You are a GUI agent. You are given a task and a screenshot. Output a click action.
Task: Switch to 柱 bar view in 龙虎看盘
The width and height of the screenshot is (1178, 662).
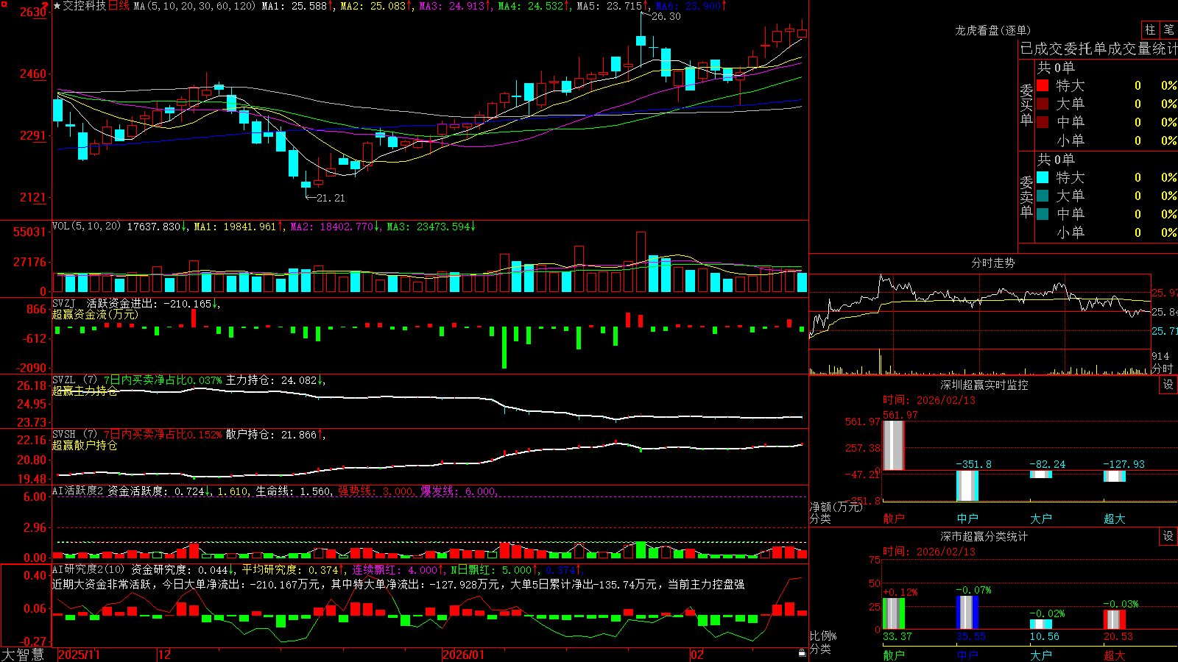(1150, 29)
